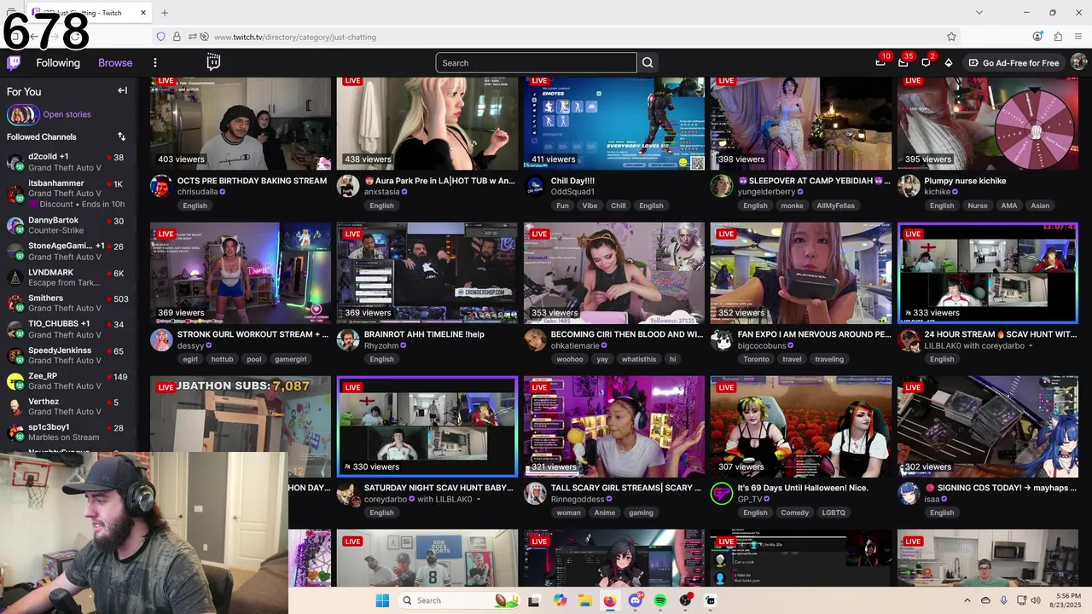Open whispers icon with 2 badge
Viewport: 1092px width, 614px height.
coord(926,62)
